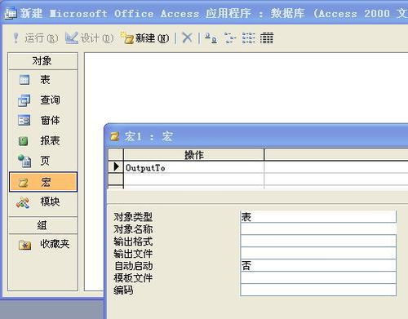Click the Design (设计) toolbar button
408x319 pixels.
(90, 38)
